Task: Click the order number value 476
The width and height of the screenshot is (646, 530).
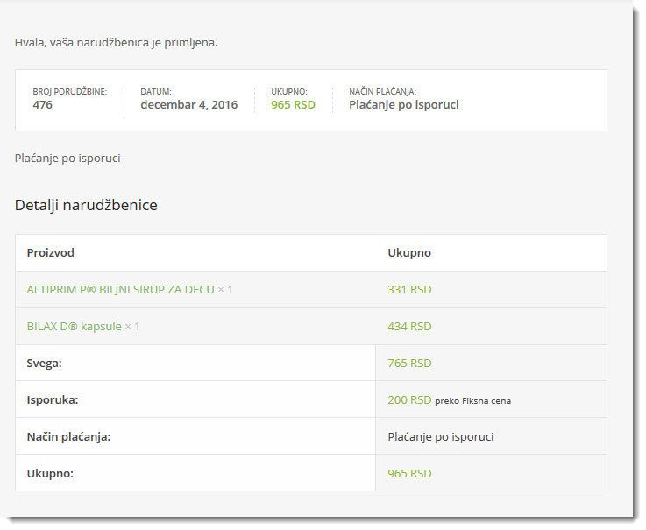Action: (42, 104)
